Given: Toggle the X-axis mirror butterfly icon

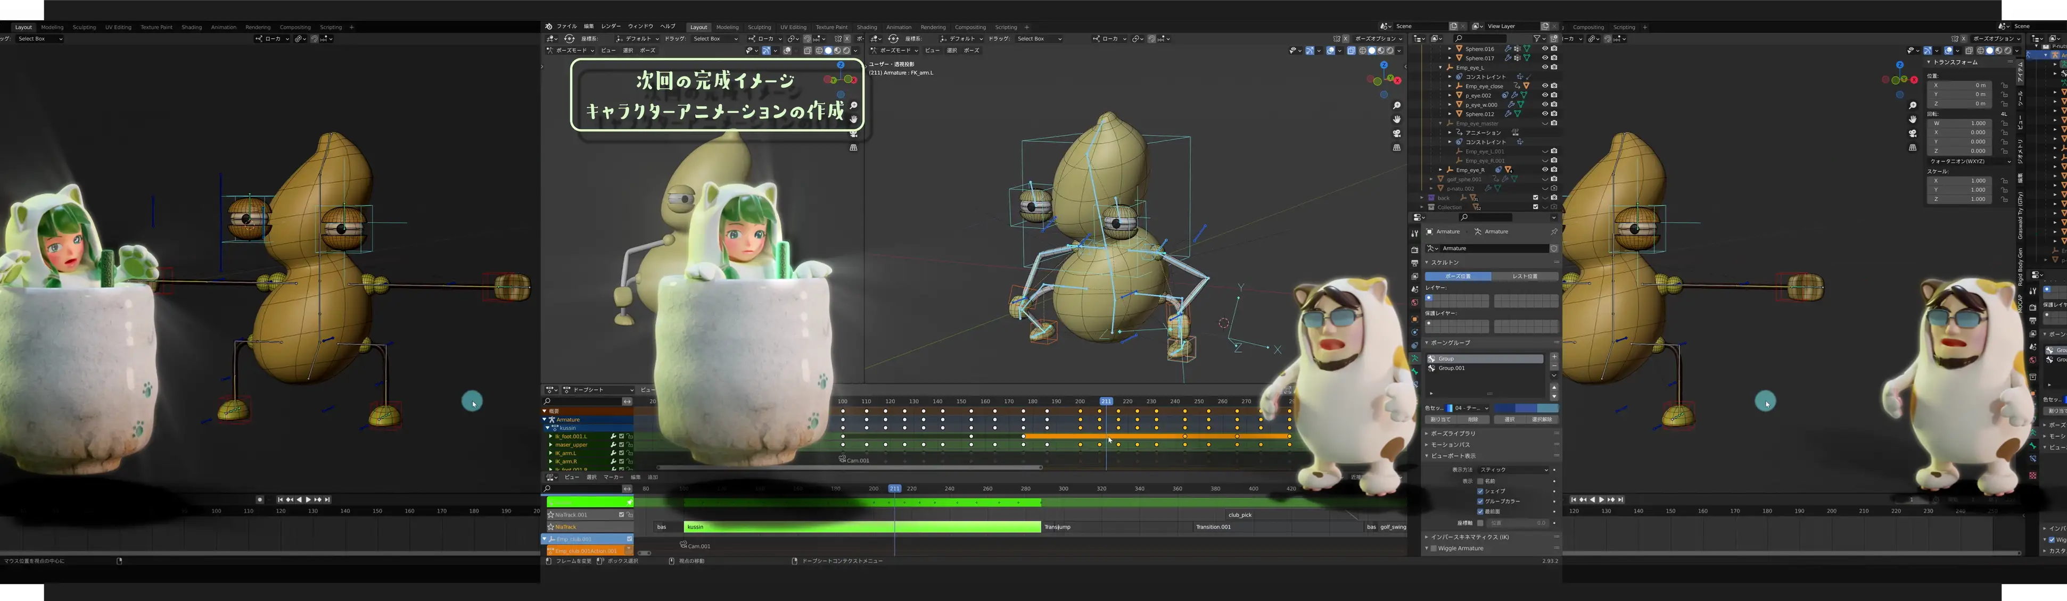Looking at the screenshot, I should point(1338,38).
